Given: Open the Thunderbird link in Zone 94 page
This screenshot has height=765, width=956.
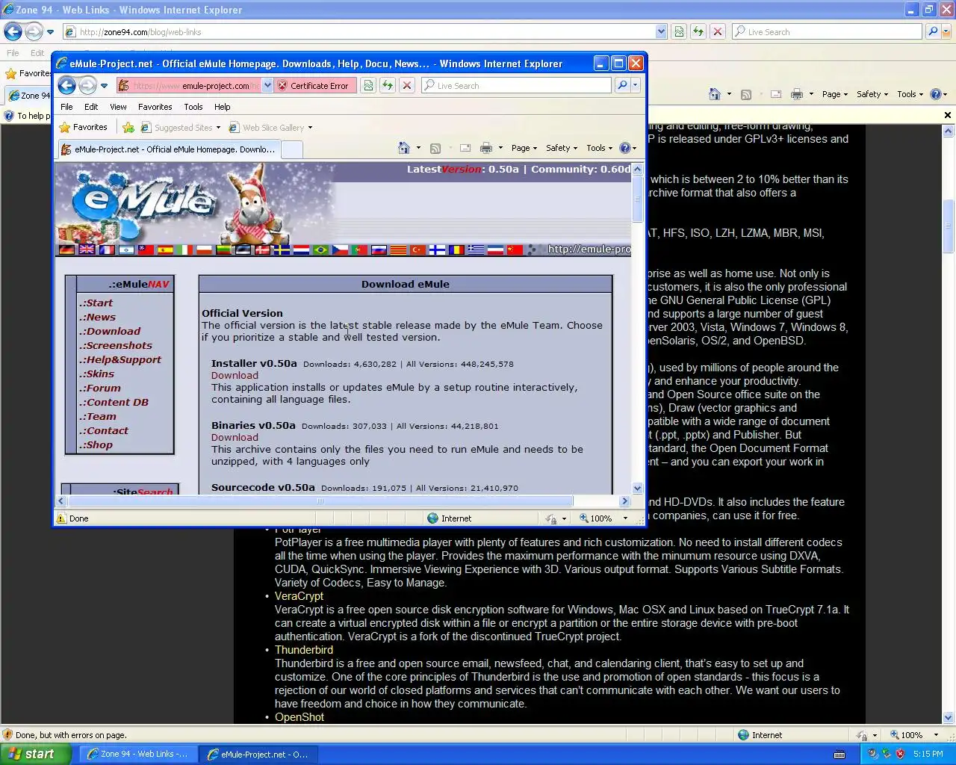Looking at the screenshot, I should pyautogui.click(x=304, y=650).
